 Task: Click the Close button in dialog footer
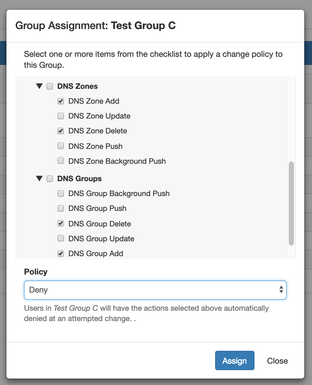click(x=277, y=361)
